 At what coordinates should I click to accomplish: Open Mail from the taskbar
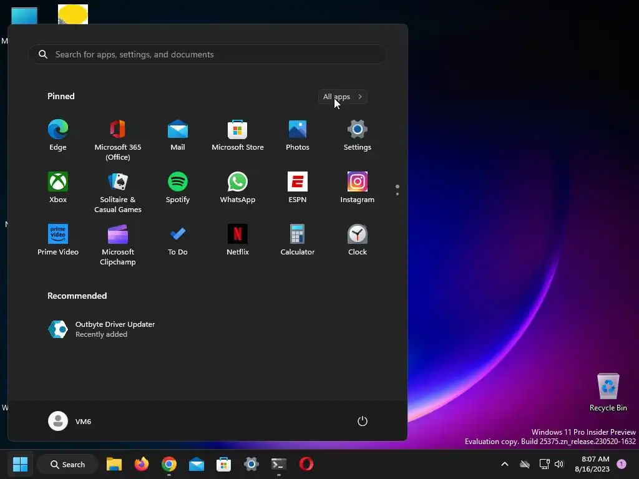197,464
